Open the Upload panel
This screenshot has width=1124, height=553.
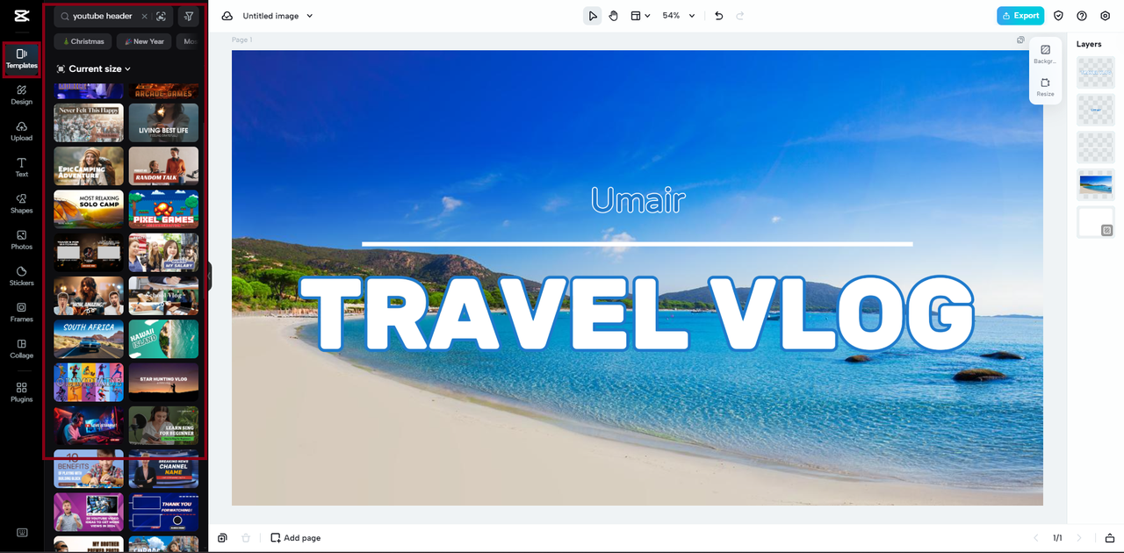tap(21, 132)
